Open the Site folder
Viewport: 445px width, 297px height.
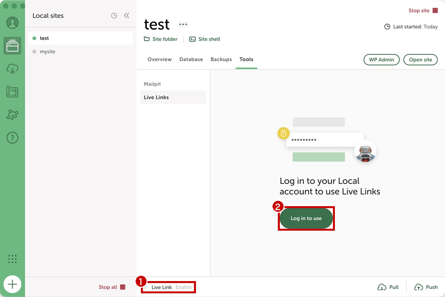pos(161,39)
